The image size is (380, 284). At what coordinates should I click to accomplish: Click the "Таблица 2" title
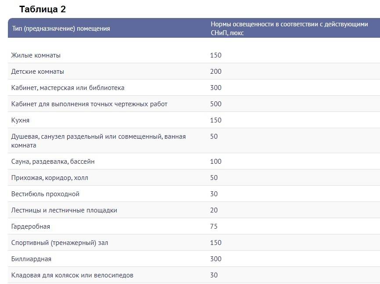pyautogui.click(x=42, y=9)
